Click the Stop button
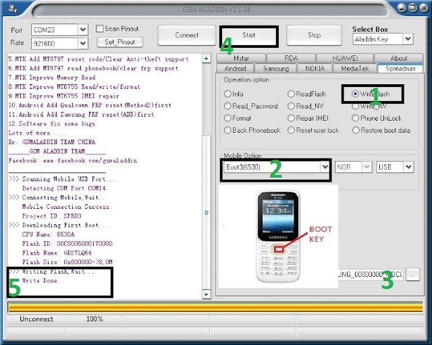 pos(314,35)
